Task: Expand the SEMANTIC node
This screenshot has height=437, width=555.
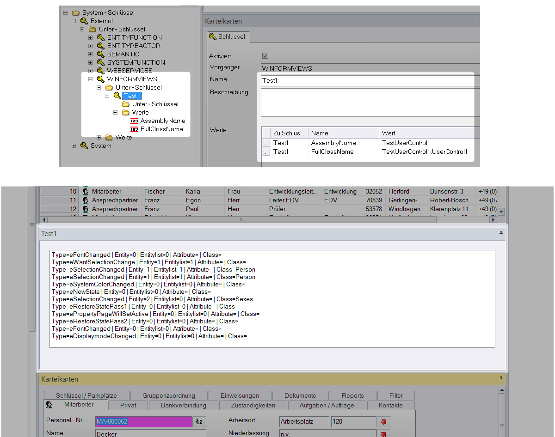Action: pyautogui.click(x=91, y=54)
